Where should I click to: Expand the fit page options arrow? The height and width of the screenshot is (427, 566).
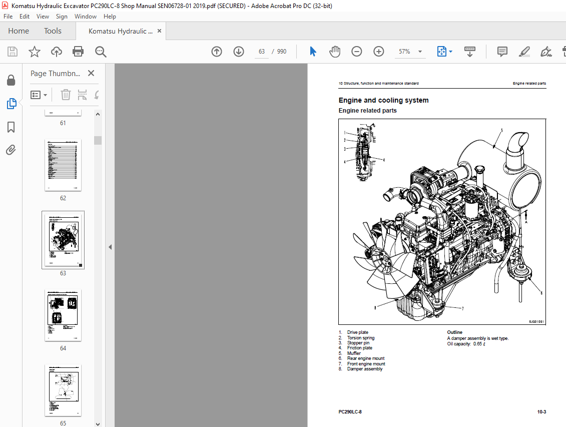(450, 52)
